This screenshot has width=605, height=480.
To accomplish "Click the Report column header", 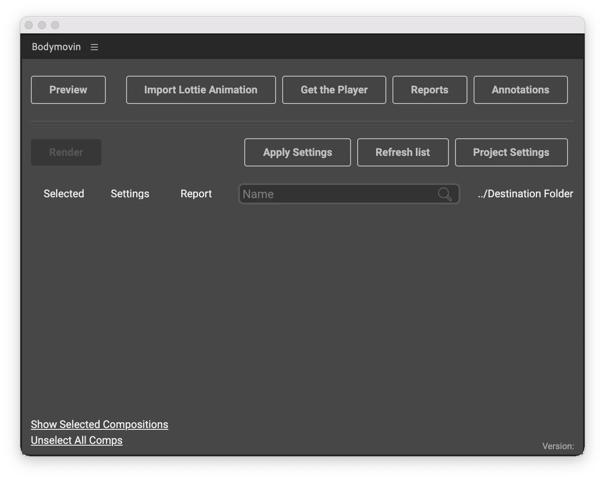I will coord(196,194).
